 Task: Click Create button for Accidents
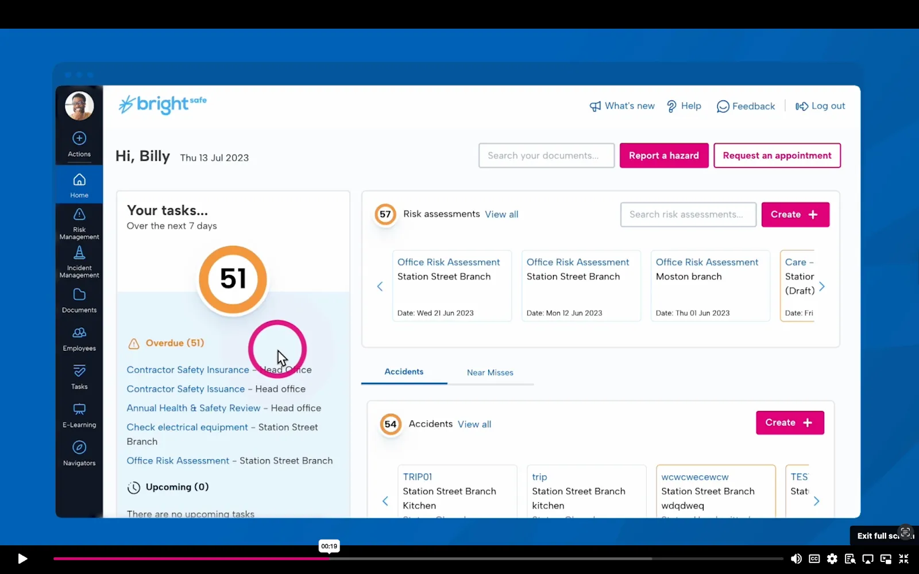tap(790, 422)
